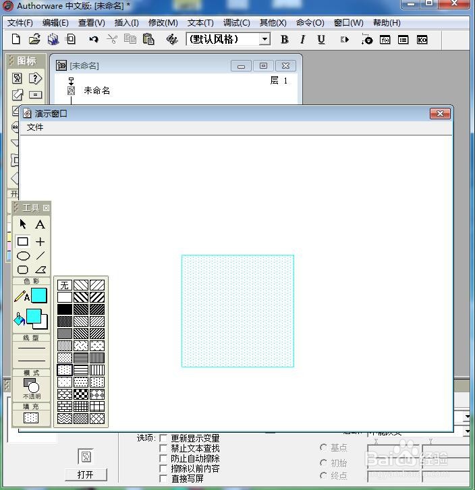Select the Polygon tool in toolbox
This screenshot has width=475, height=490.
point(40,270)
